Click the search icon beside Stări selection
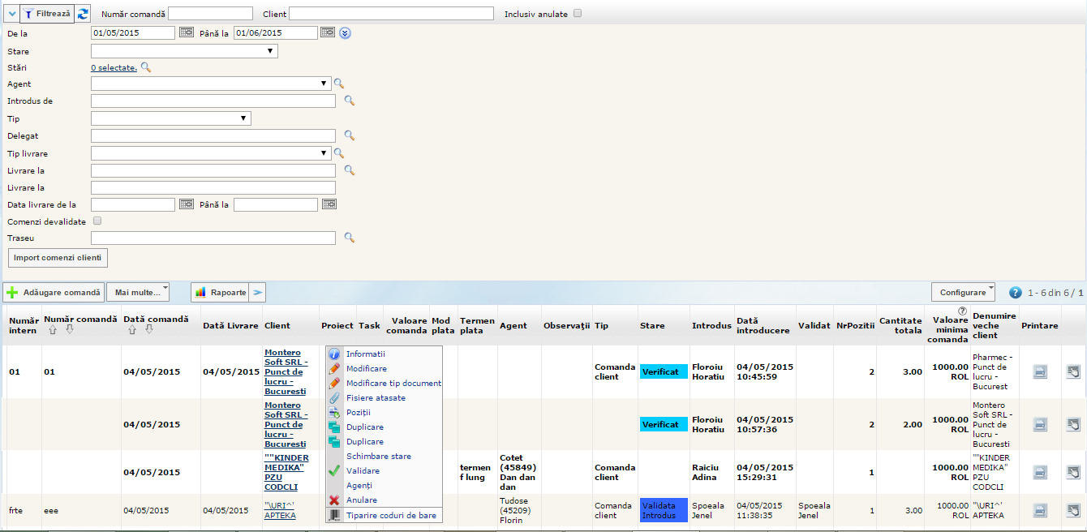The image size is (1087, 532). (146, 67)
